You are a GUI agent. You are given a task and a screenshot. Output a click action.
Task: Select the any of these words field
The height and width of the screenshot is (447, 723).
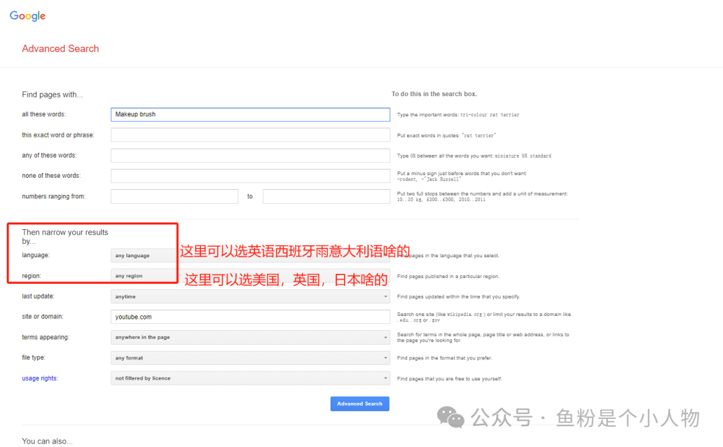tap(250, 155)
